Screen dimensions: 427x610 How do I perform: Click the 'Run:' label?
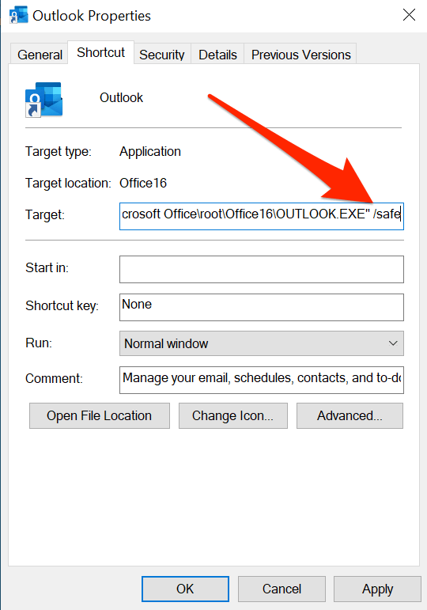click(x=39, y=343)
